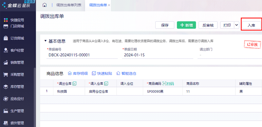262x127 pixels.
Task: Click product name cell 11
Action: pyautogui.click(x=209, y=91)
